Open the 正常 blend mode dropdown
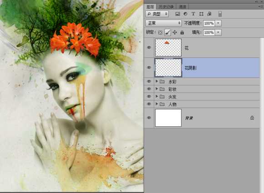The width and height of the screenshot is (264, 193). coord(163,23)
